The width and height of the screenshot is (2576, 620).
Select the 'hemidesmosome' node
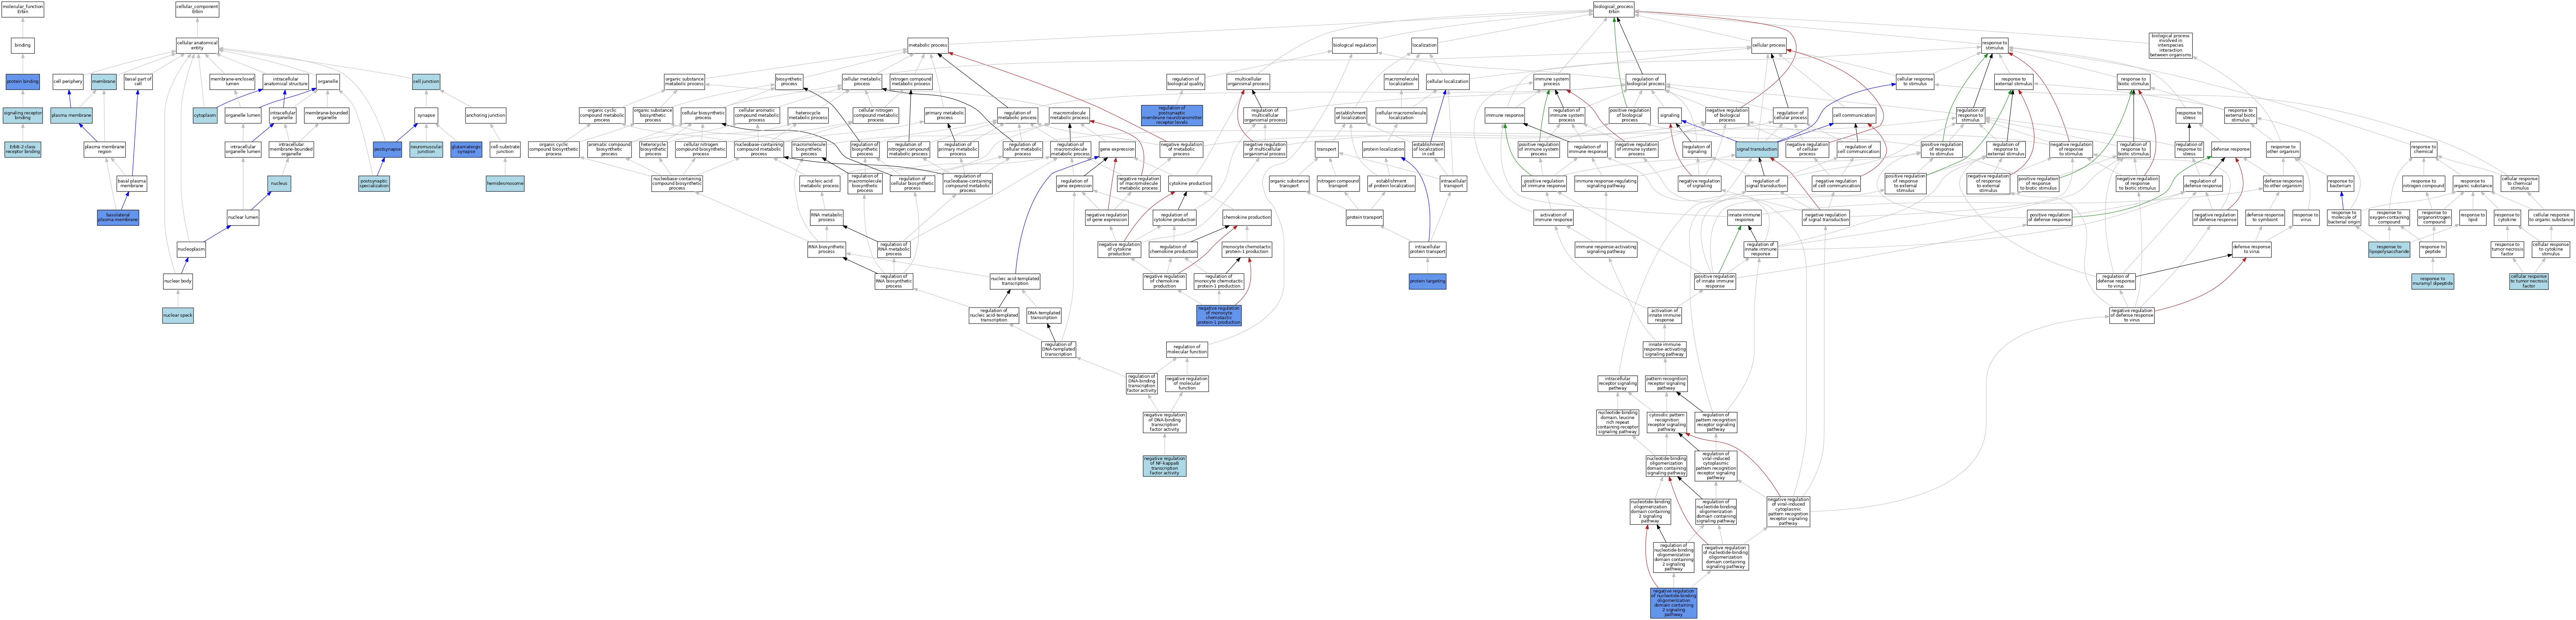click(x=505, y=184)
